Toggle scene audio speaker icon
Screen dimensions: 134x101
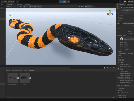coord(27,6)
